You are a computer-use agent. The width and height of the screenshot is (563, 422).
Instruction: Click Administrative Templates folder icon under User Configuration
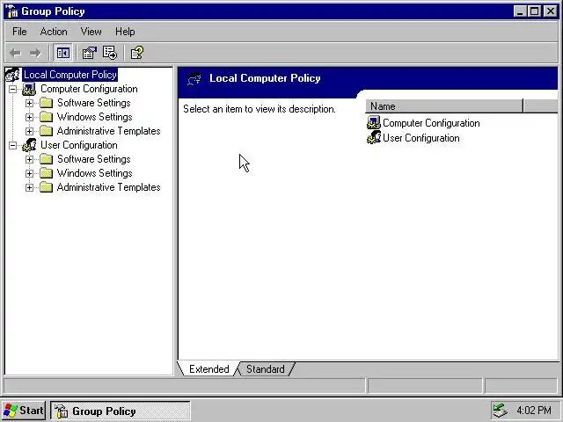point(46,187)
